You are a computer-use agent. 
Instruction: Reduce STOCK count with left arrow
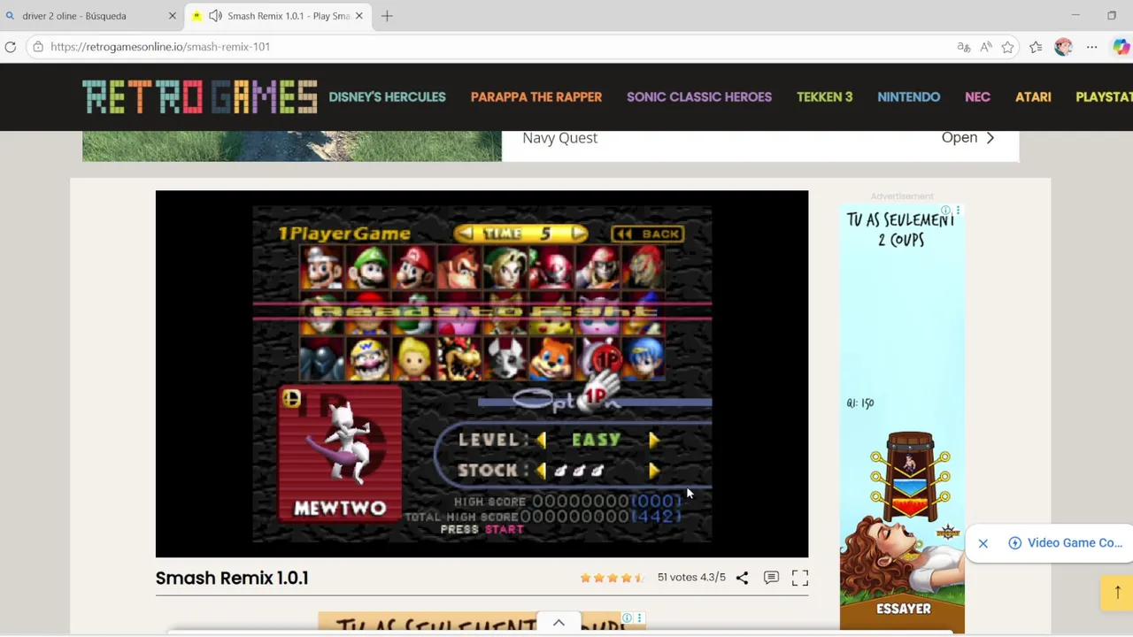pyautogui.click(x=541, y=471)
